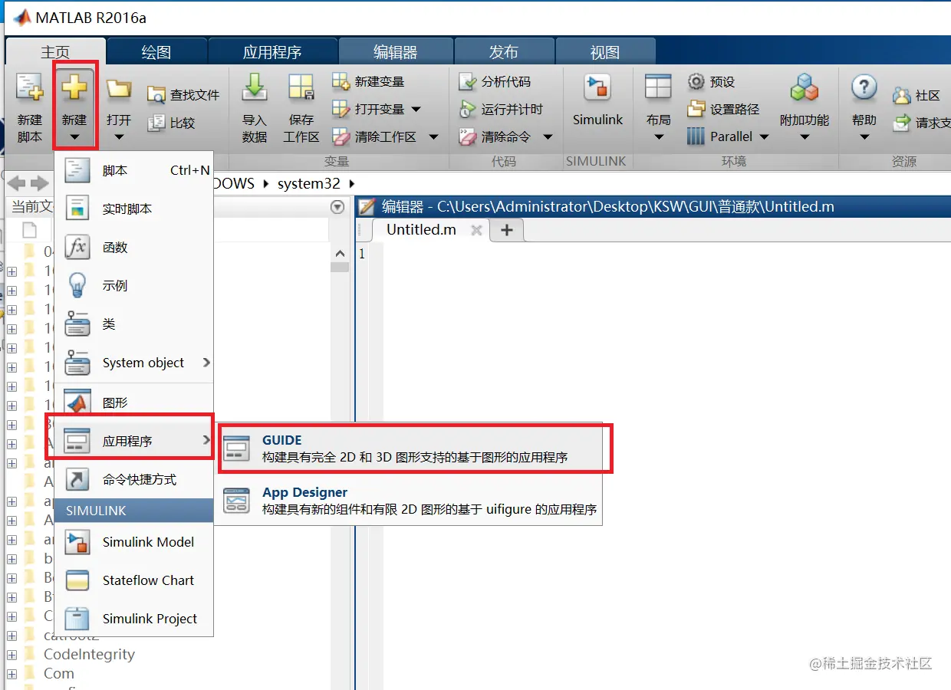Open the 附加功能 dropdown arrow
The height and width of the screenshot is (690, 951).
pos(805,138)
